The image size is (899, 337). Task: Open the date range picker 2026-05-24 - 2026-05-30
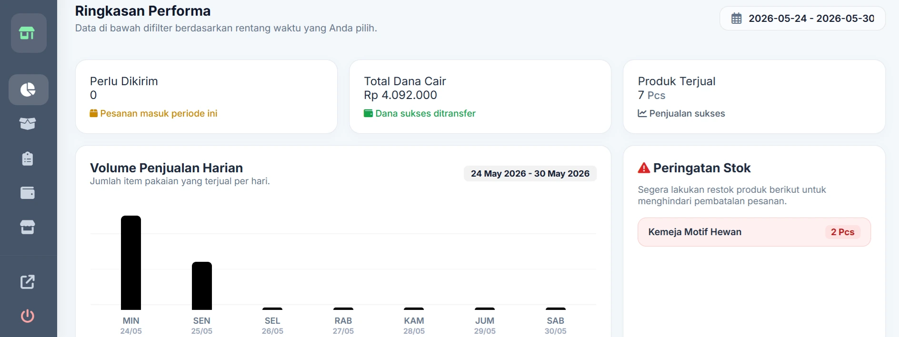point(802,19)
